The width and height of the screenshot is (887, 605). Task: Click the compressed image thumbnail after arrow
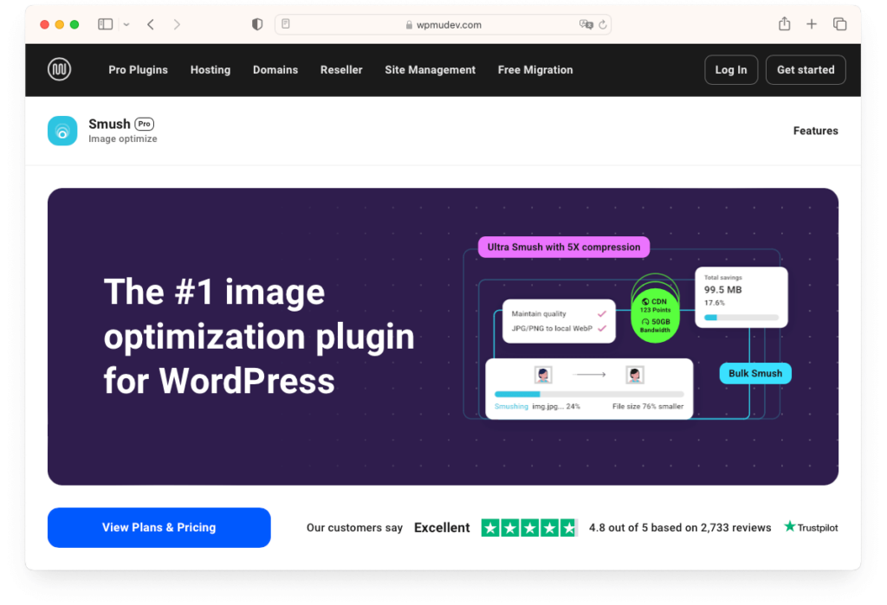click(635, 374)
